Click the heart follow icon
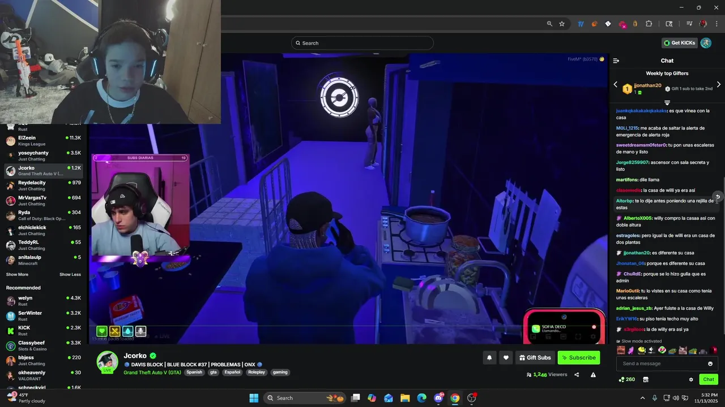Screen dimensions: 725x407 point(506,357)
